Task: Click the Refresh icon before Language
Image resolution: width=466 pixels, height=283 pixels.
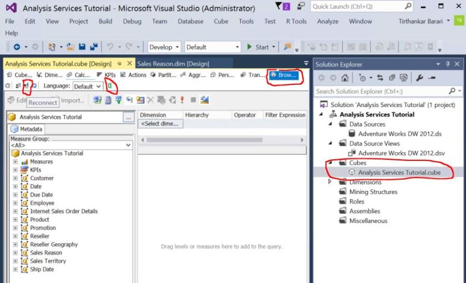Action: point(34,85)
